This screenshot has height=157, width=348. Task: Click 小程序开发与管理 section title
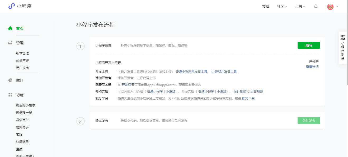tap(108, 63)
